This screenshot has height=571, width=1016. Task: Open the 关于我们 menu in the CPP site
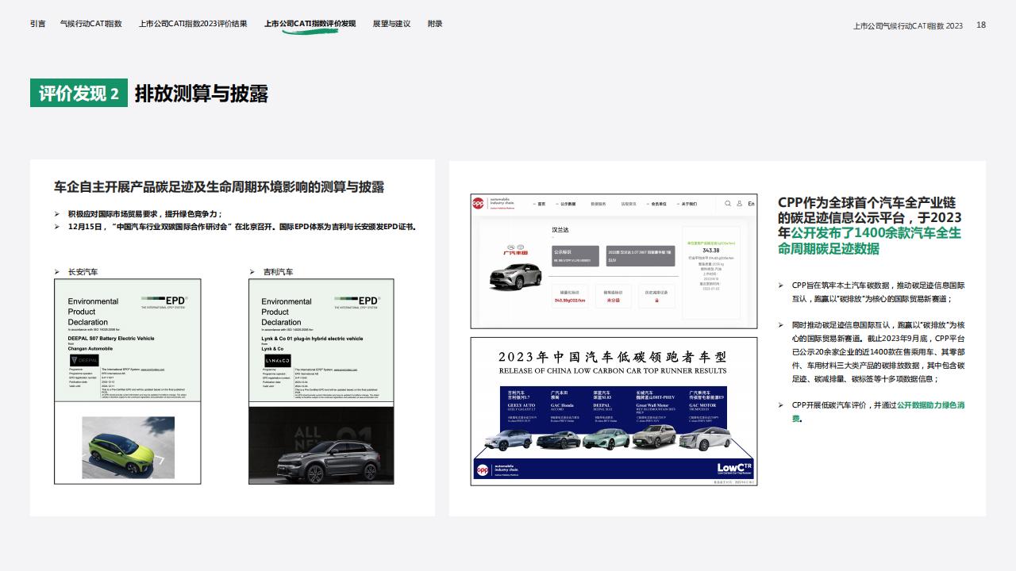(687, 204)
